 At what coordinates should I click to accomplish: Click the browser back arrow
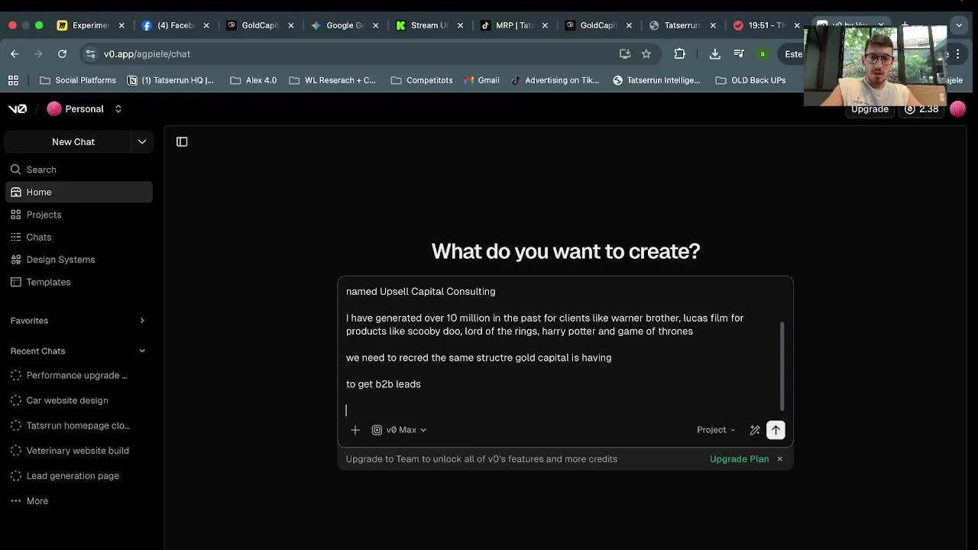pos(15,53)
